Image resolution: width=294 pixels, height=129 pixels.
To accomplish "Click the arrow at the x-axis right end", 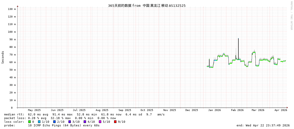I will pyautogui.click(x=287, y=108).
